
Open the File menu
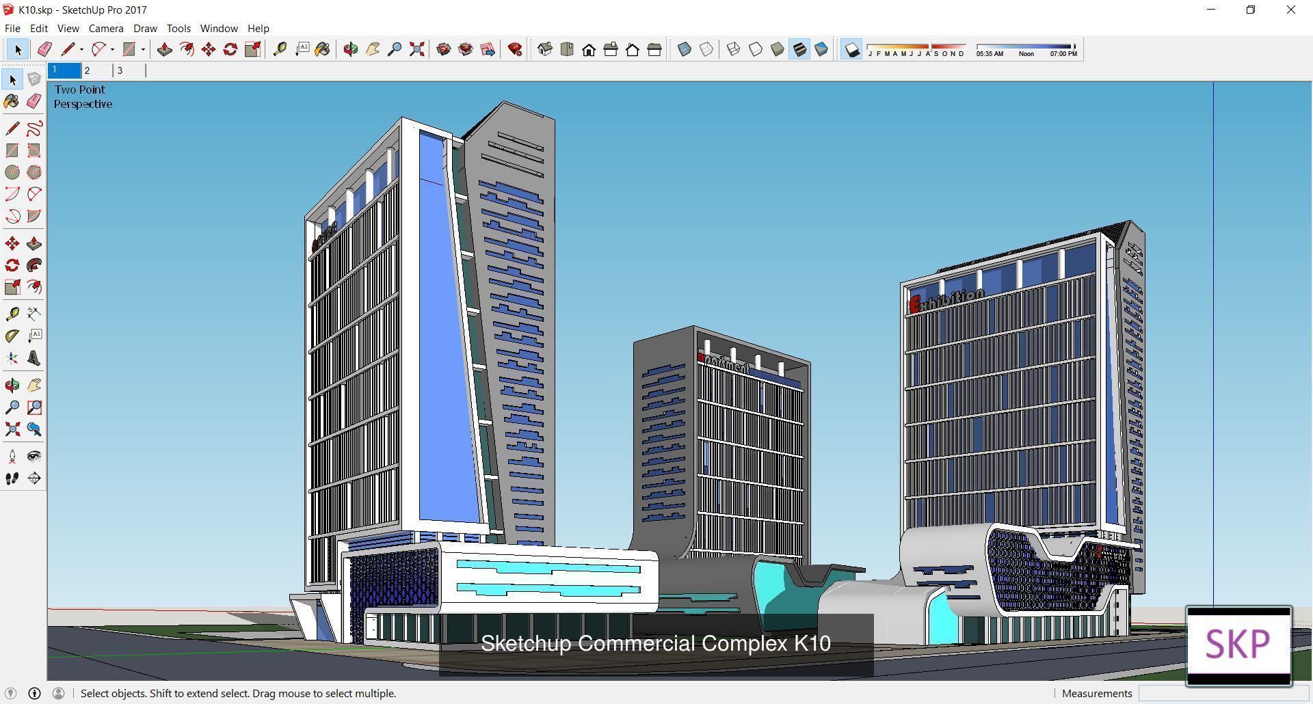pos(12,28)
